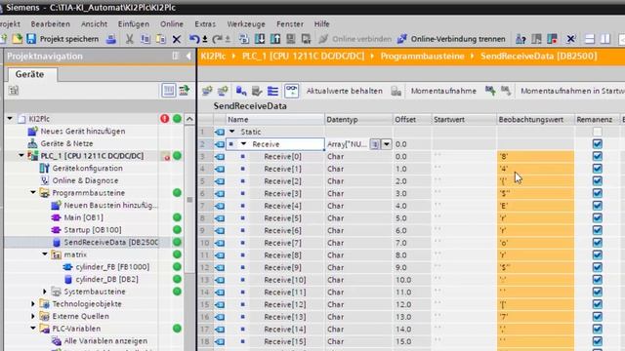
Task: Click project tree details view icon
Action: pos(169,91)
